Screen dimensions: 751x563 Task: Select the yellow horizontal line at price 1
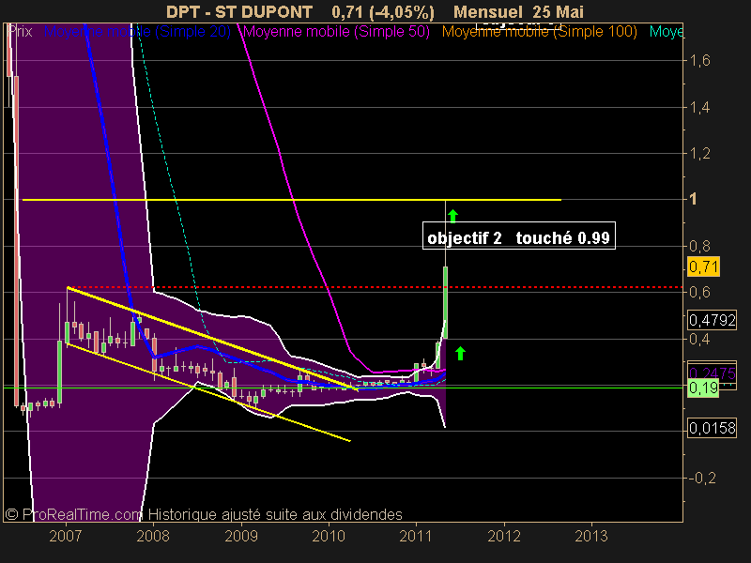click(292, 200)
